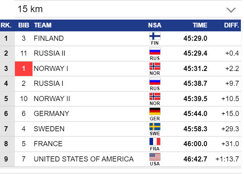Click Norway II team flag icon
The height and width of the screenshot is (174, 244).
[x=155, y=96]
